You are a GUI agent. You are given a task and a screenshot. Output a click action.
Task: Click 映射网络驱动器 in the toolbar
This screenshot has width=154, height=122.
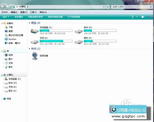(x=55, y=17)
